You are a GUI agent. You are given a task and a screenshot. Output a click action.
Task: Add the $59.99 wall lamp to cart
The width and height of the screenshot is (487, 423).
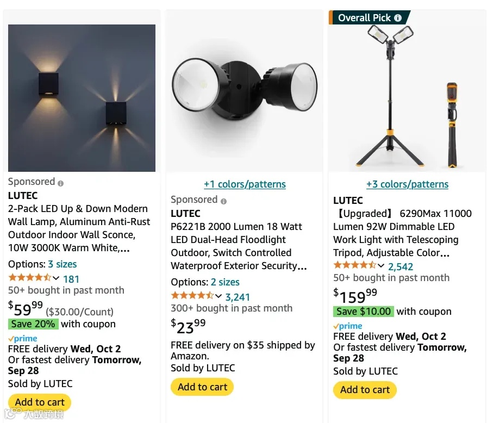pos(40,402)
